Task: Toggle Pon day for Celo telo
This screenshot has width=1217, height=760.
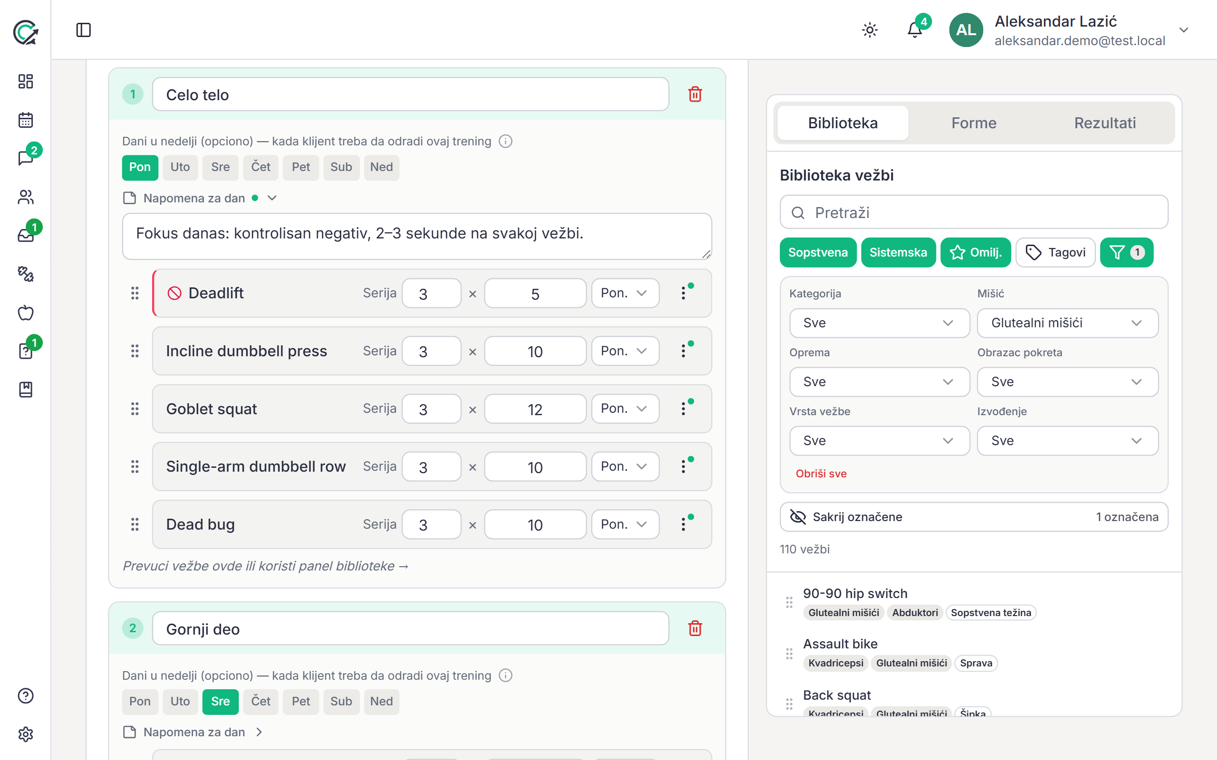Action: (140, 167)
